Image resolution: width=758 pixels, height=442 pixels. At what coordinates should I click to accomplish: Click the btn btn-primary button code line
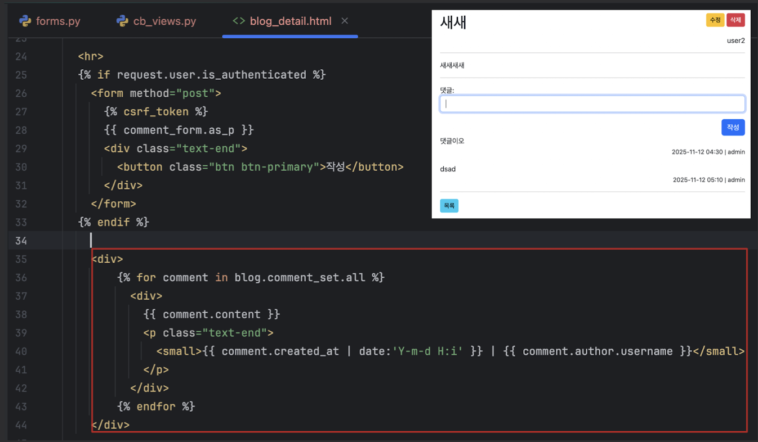click(x=260, y=167)
